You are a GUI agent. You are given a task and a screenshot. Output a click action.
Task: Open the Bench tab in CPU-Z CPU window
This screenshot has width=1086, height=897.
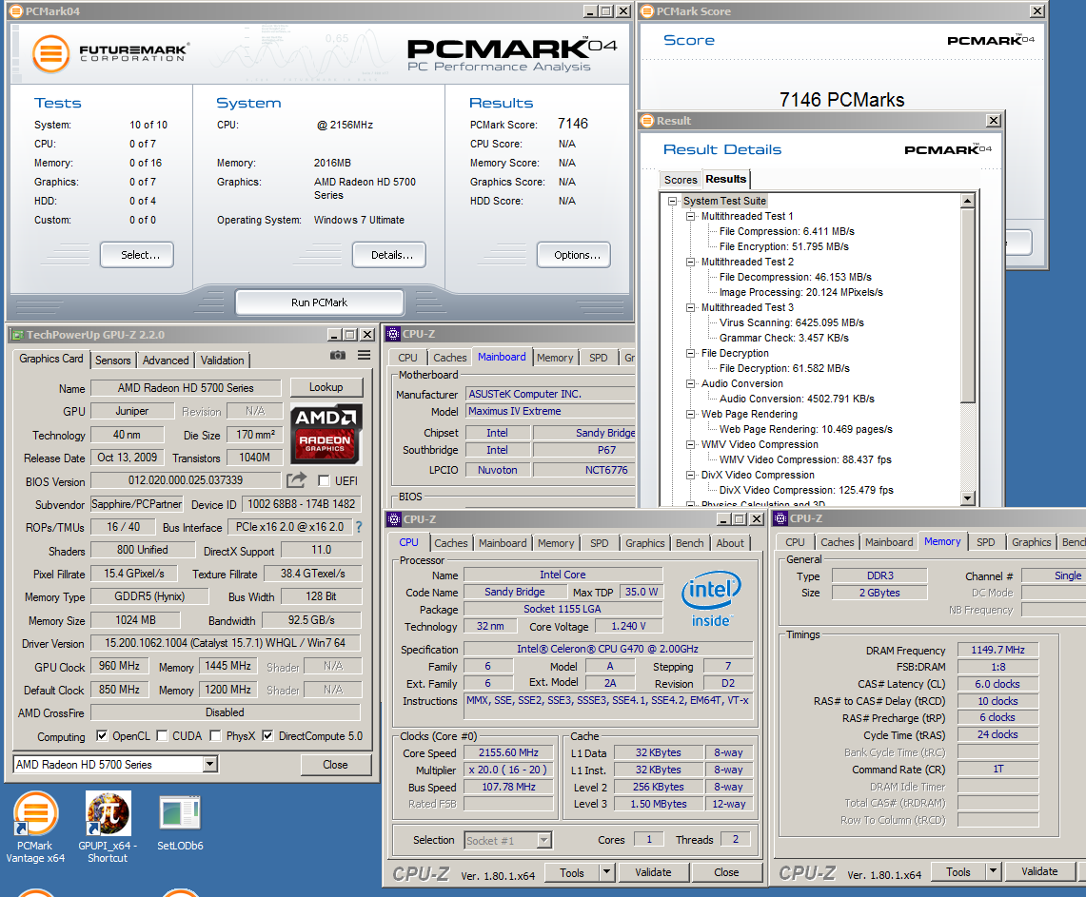690,543
